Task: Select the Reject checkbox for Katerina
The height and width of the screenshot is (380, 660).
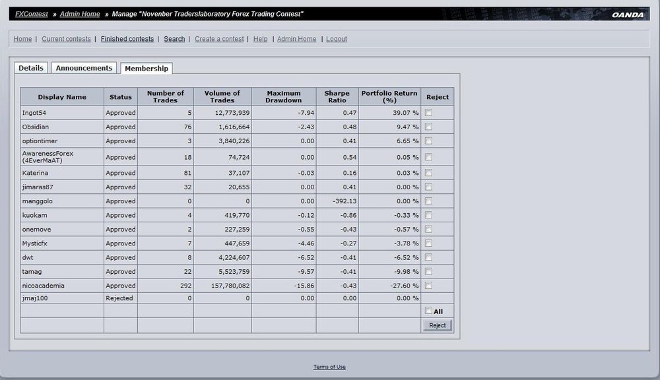Action: [428, 173]
